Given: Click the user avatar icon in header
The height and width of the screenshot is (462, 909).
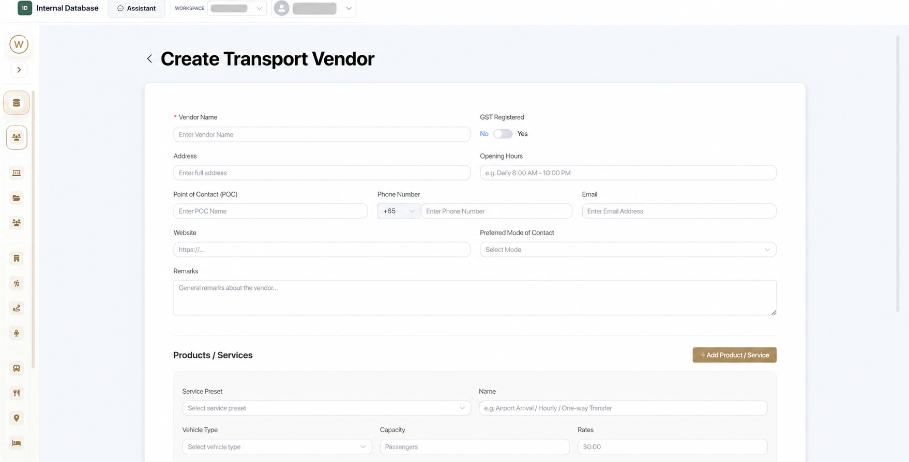Looking at the screenshot, I should coord(281,8).
